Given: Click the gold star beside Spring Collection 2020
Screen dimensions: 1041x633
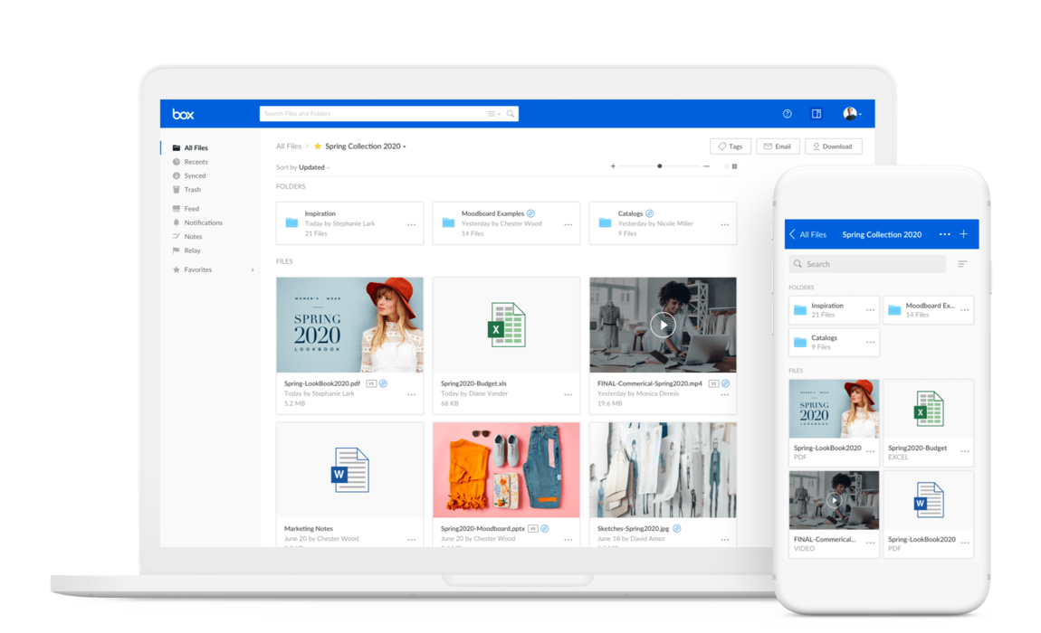Looking at the screenshot, I should point(318,146).
